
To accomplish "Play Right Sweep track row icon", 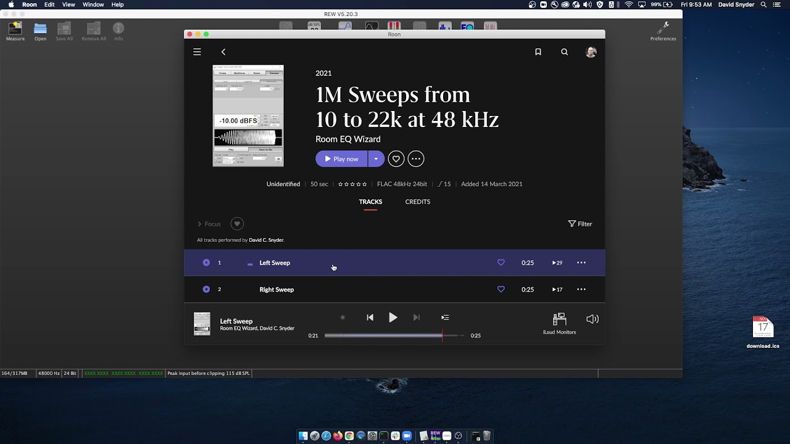I will 206,289.
